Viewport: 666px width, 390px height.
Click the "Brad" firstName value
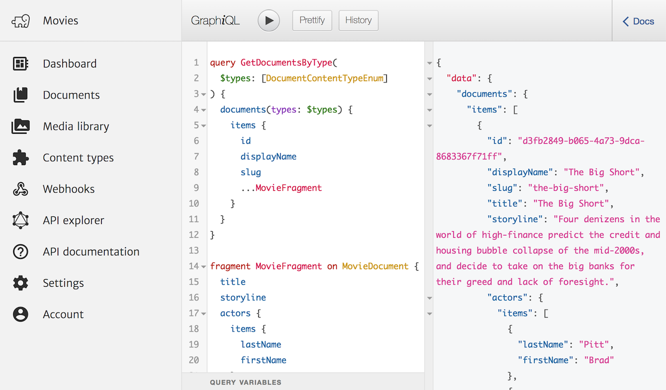click(x=599, y=360)
